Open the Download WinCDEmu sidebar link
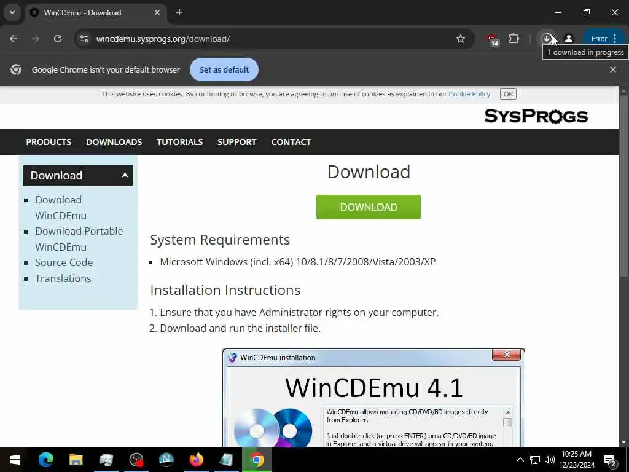629x472 pixels. [x=61, y=208]
